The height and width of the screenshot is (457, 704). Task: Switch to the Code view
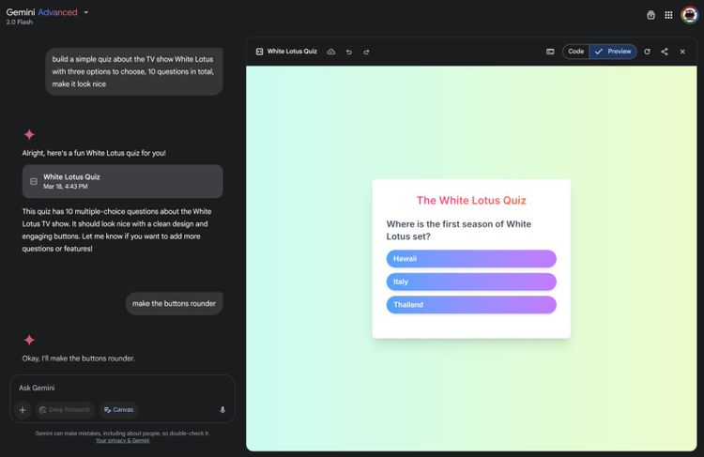575,52
